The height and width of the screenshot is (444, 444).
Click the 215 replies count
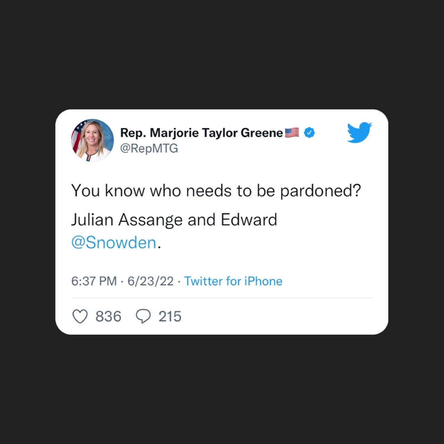pyautogui.click(x=170, y=316)
